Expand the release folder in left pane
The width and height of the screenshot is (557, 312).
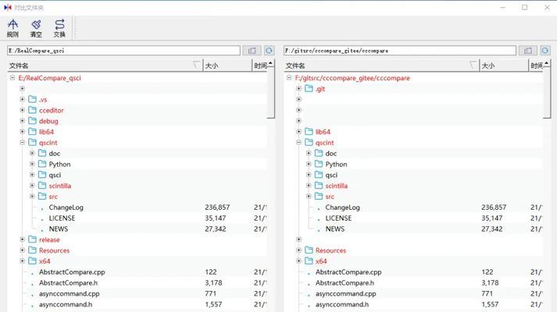tap(23, 239)
